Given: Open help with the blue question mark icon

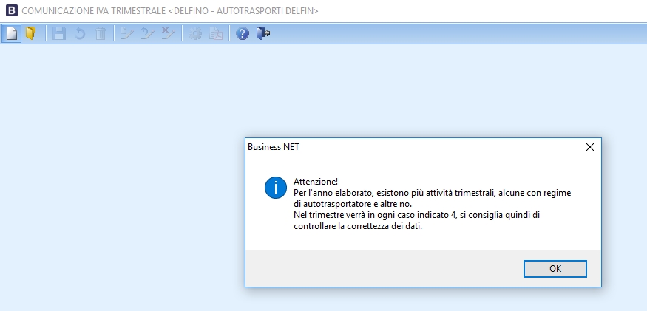Looking at the screenshot, I should pyautogui.click(x=243, y=34).
